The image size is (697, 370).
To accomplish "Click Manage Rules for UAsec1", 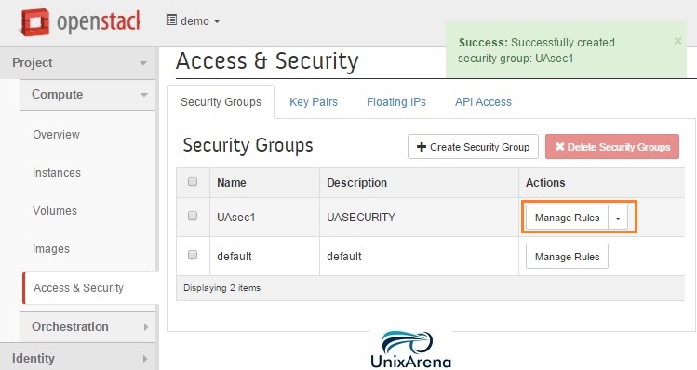I will click(567, 218).
